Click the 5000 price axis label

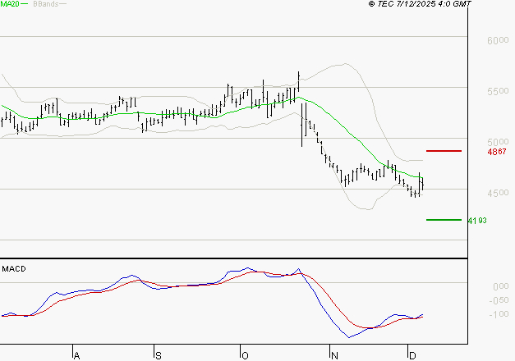pos(498,142)
